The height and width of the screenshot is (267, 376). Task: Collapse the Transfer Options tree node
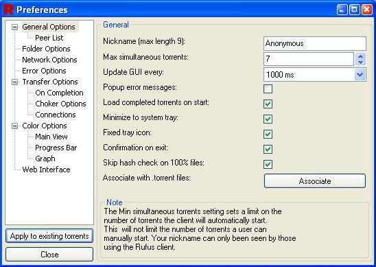15,82
